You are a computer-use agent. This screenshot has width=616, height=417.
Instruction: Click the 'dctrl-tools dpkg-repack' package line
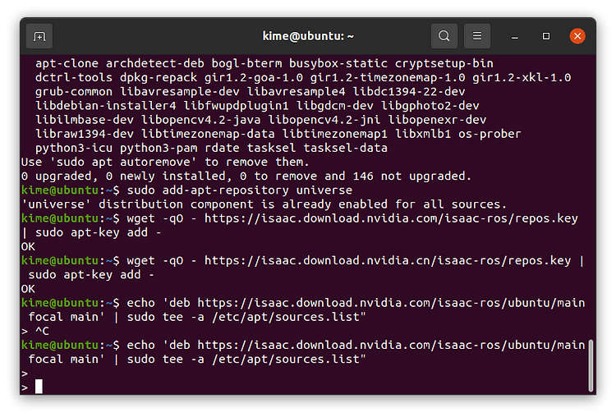coord(303,77)
